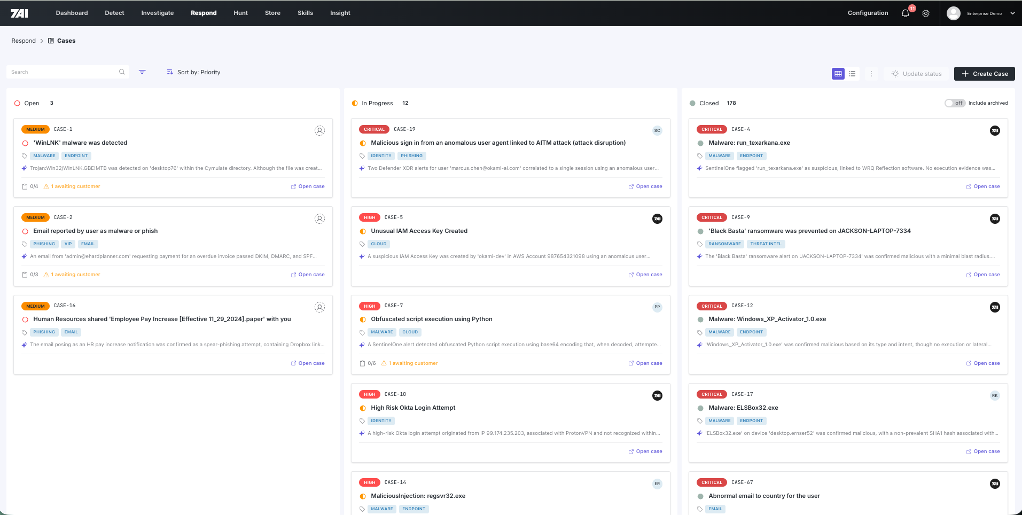Click title 'Unusual IAM Access Key Created'
This screenshot has width=1022, height=515.
tap(419, 231)
